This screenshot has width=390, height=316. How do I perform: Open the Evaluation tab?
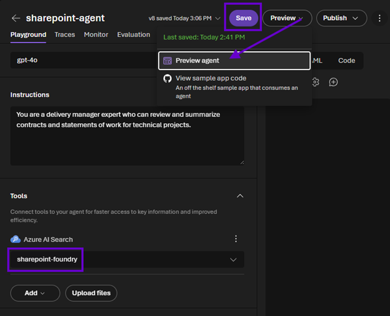coord(134,34)
